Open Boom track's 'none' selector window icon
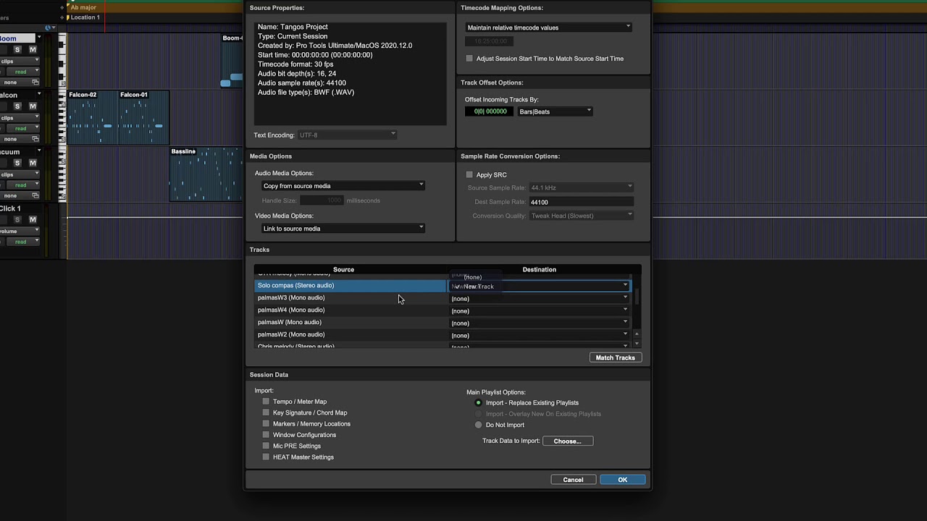 (35, 82)
